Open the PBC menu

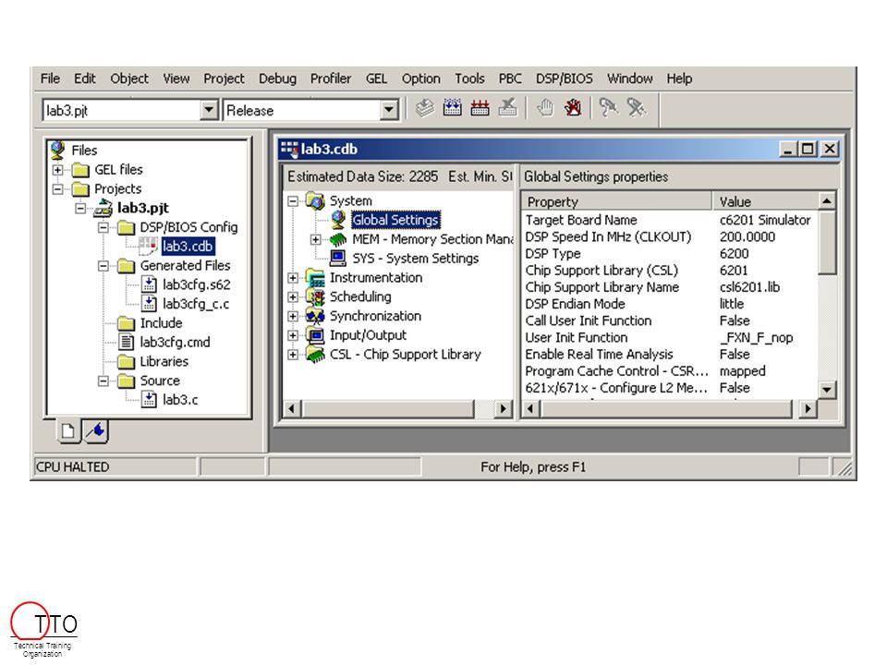510,79
